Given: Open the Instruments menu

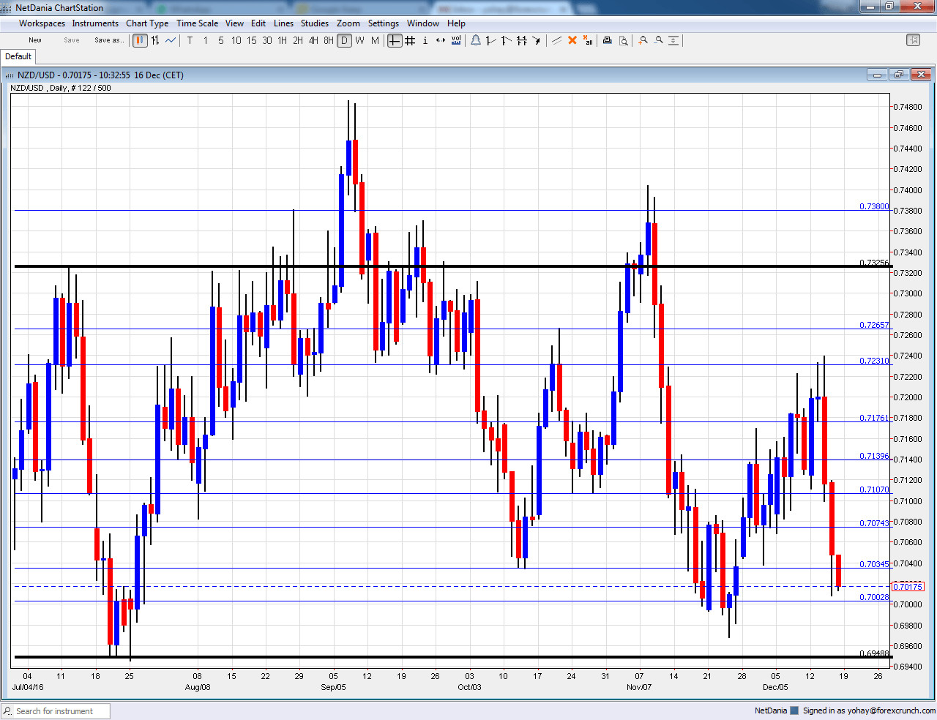Looking at the screenshot, I should (x=95, y=23).
